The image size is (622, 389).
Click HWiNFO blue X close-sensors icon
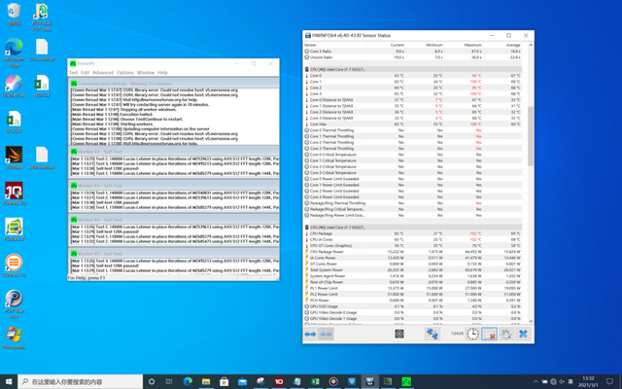[x=523, y=334]
